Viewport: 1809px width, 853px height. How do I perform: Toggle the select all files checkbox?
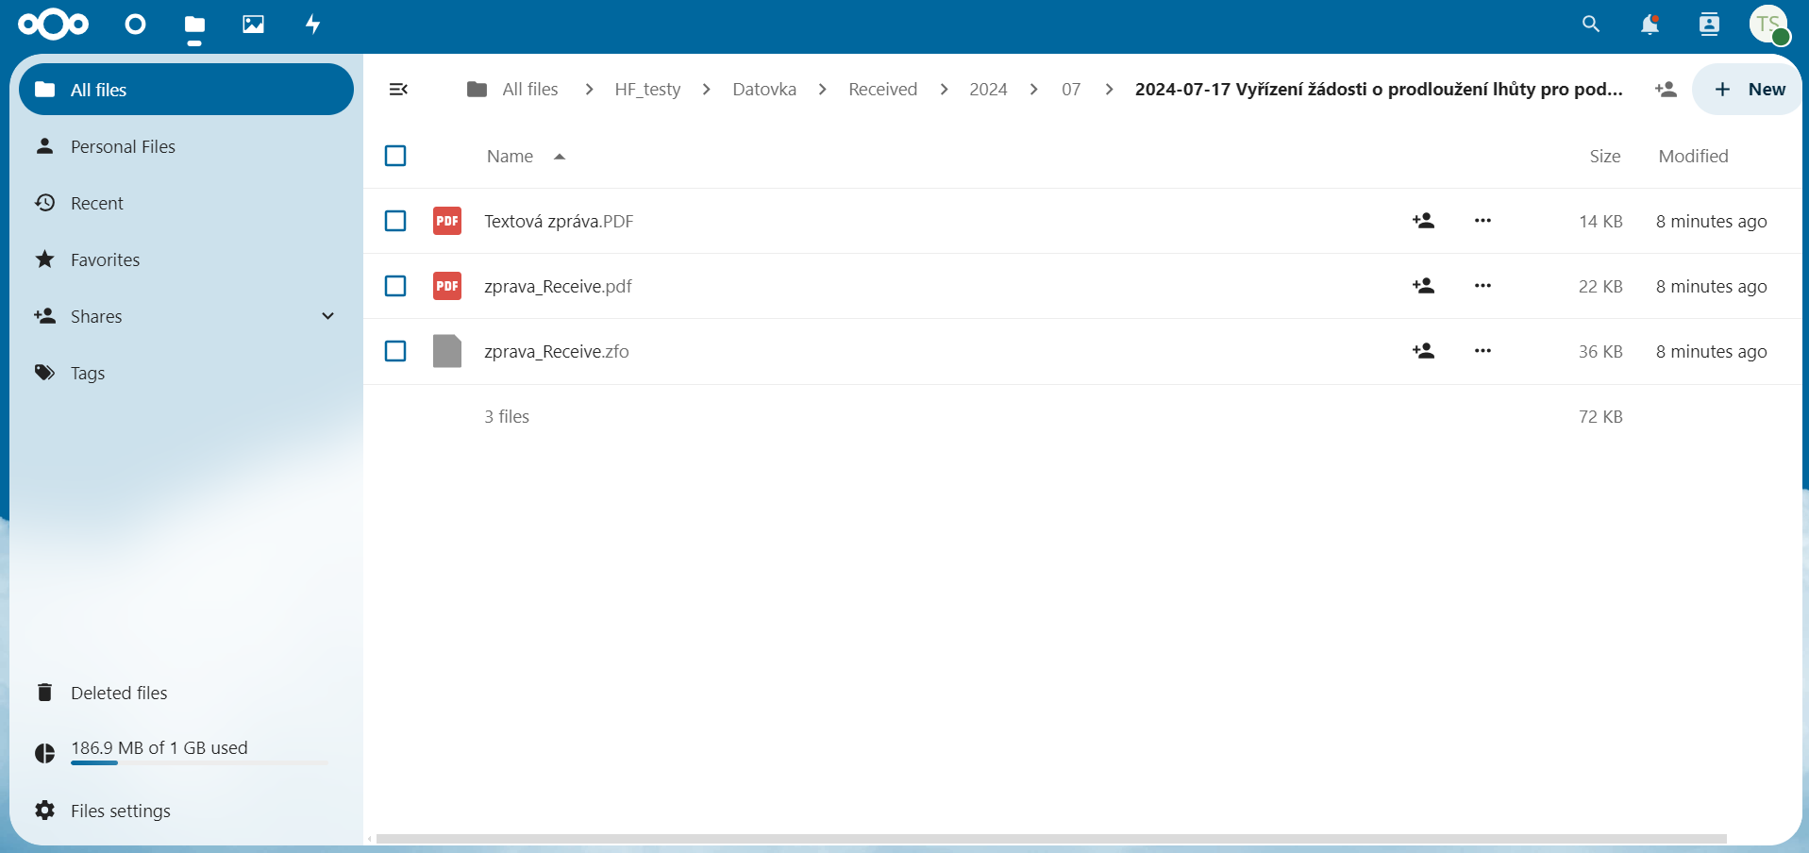[x=395, y=156]
